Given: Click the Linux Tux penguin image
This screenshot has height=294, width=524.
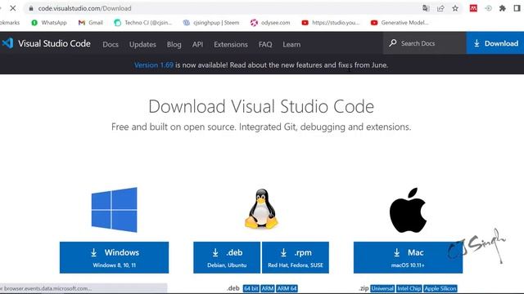Looking at the screenshot, I should [261, 209].
